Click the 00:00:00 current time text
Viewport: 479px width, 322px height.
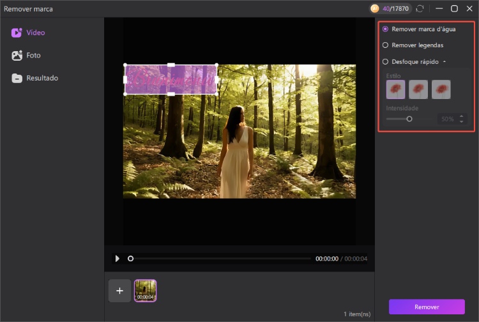click(x=327, y=259)
